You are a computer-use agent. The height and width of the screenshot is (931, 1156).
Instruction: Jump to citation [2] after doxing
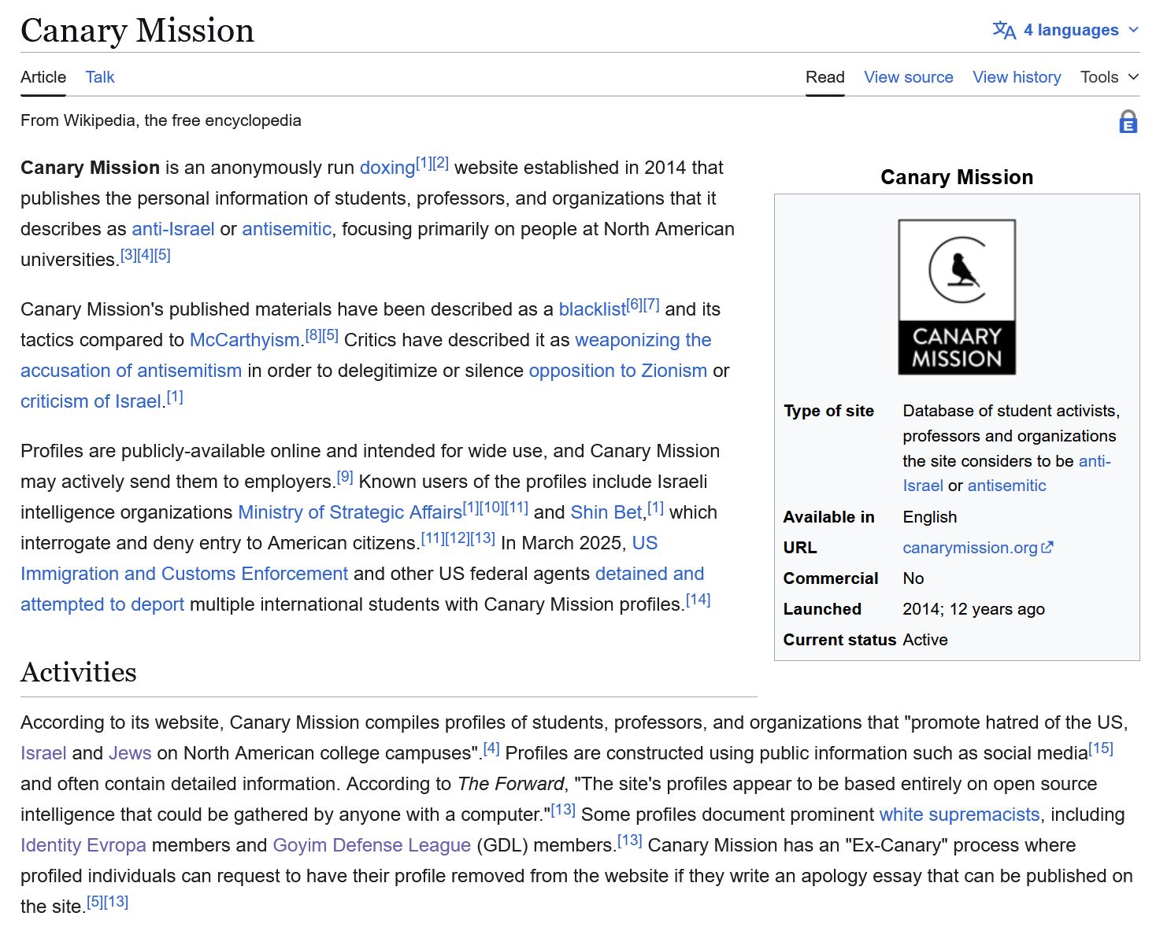(x=441, y=163)
